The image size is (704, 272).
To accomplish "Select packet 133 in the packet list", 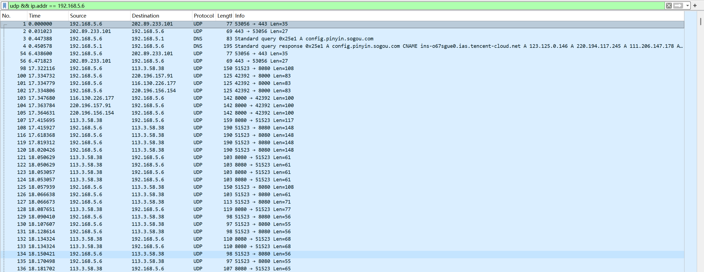I will pos(342,247).
